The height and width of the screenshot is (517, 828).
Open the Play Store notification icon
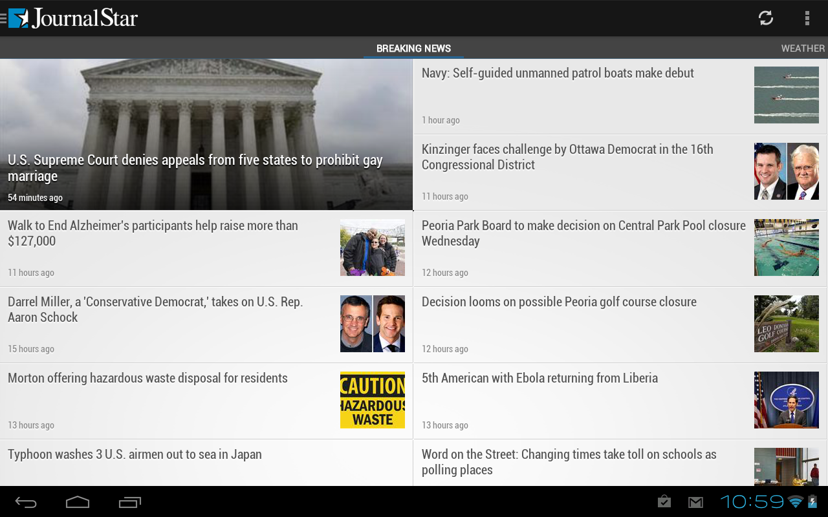tap(664, 501)
